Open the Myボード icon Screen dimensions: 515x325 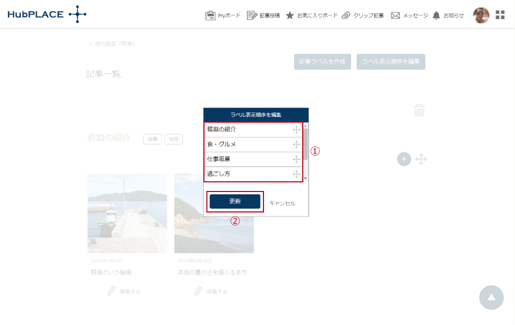point(210,15)
